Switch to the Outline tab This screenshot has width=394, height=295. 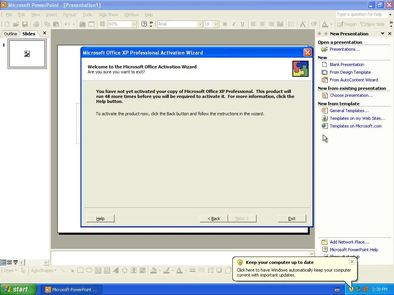click(10, 34)
